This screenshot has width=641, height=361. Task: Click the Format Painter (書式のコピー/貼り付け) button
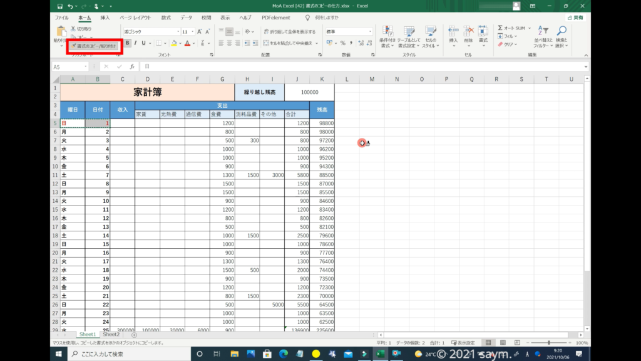pyautogui.click(x=93, y=46)
